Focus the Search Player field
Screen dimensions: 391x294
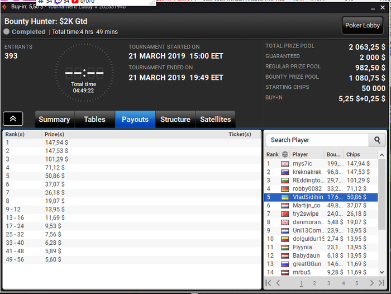(x=317, y=140)
